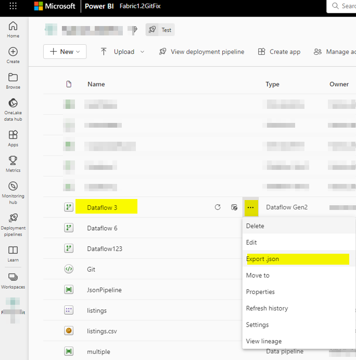Open the Dataflow 3 item
Image resolution: width=356 pixels, height=360 pixels.
[102, 207]
